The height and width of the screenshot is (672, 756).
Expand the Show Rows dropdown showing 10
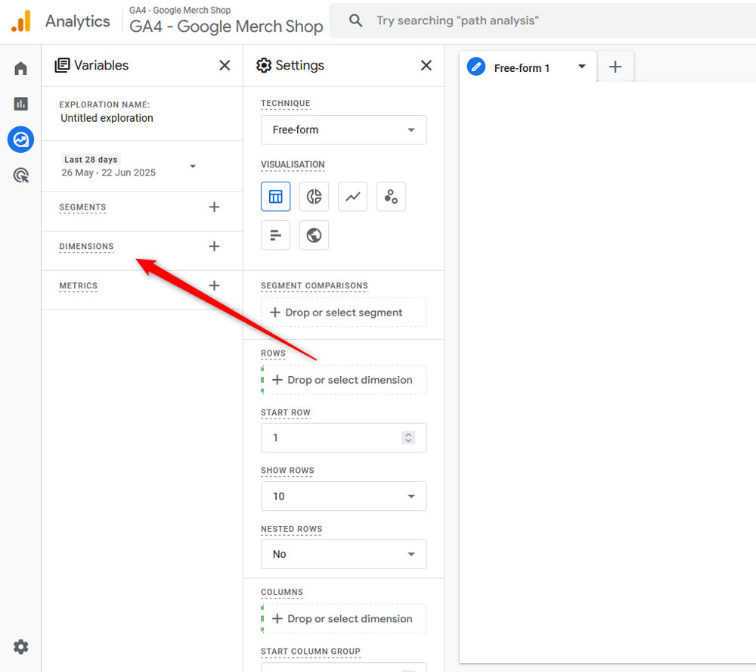click(343, 496)
